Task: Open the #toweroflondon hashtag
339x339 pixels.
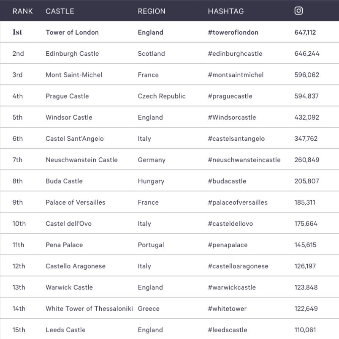Action: tap(233, 33)
